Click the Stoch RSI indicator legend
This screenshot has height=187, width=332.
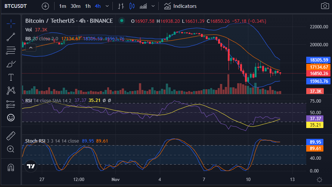pos(36,141)
